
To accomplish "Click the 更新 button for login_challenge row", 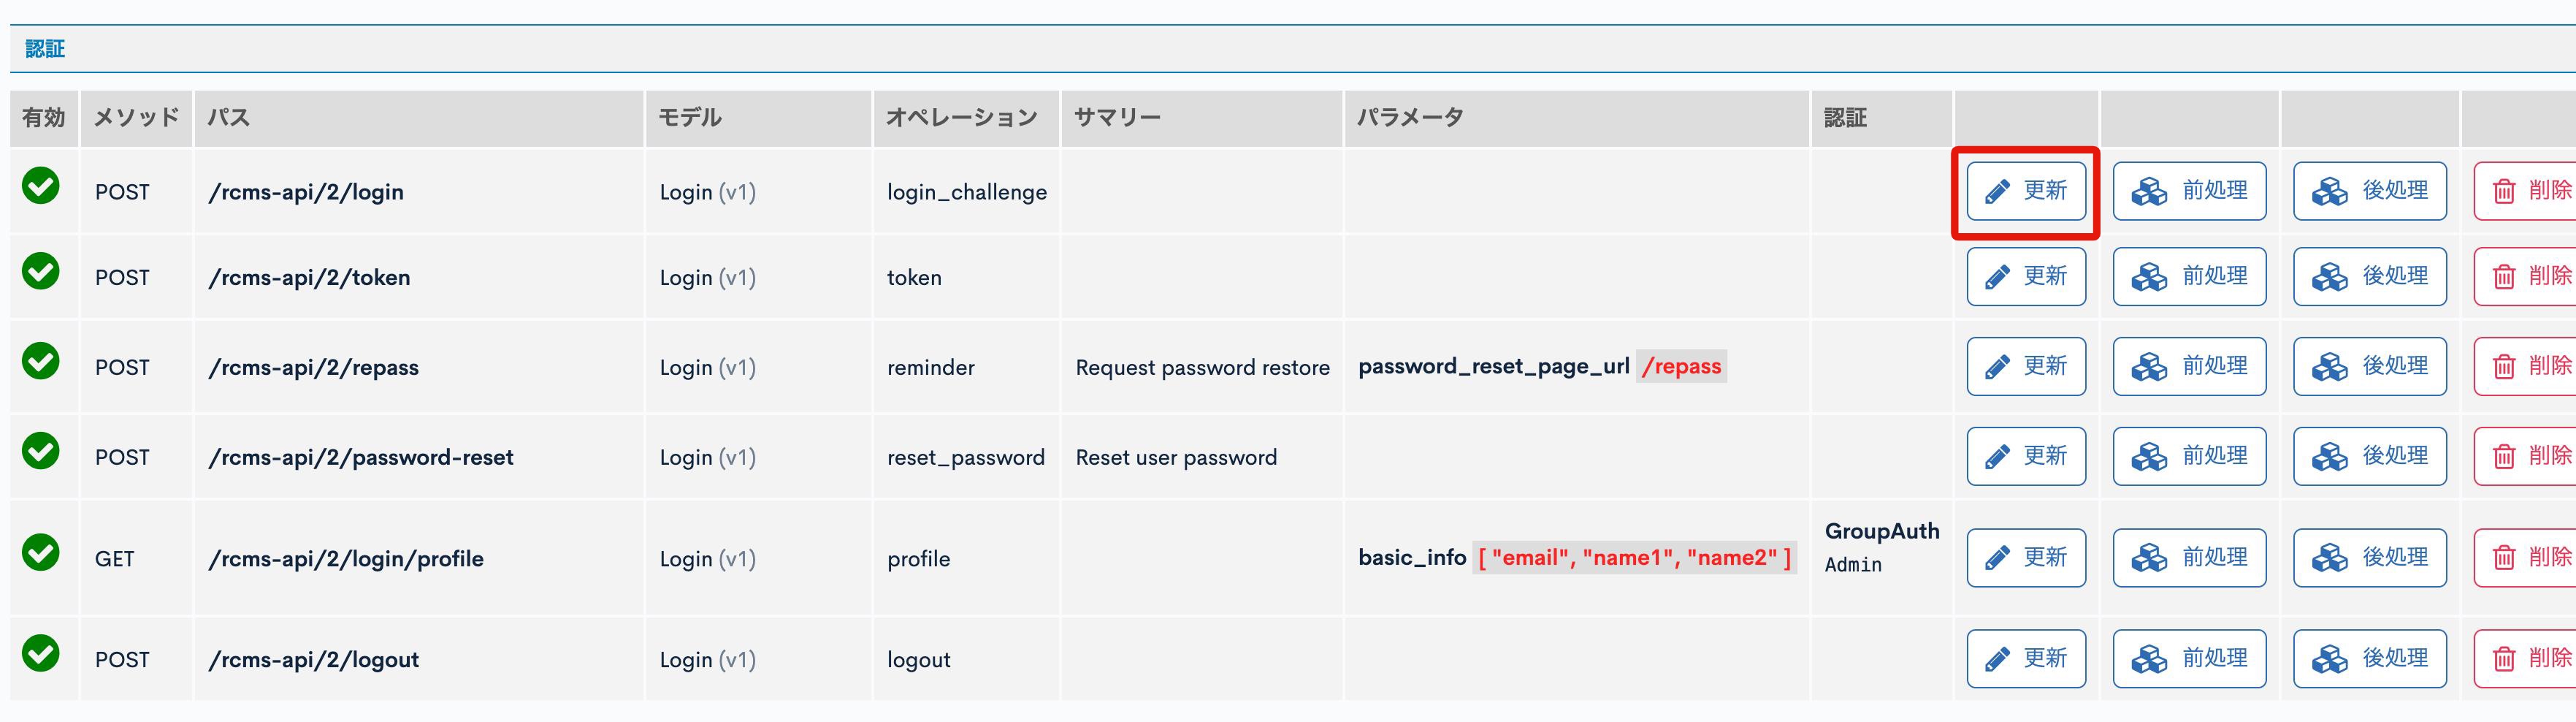I will click(2025, 191).
